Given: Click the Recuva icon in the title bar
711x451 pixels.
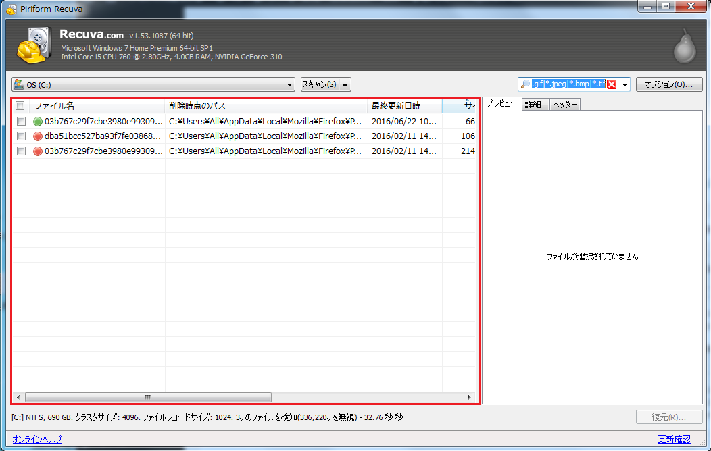Looking at the screenshot, I should 11,9.
